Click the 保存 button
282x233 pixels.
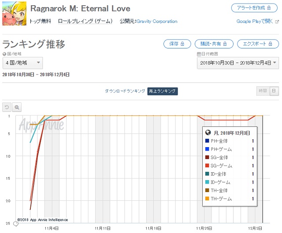(177, 44)
